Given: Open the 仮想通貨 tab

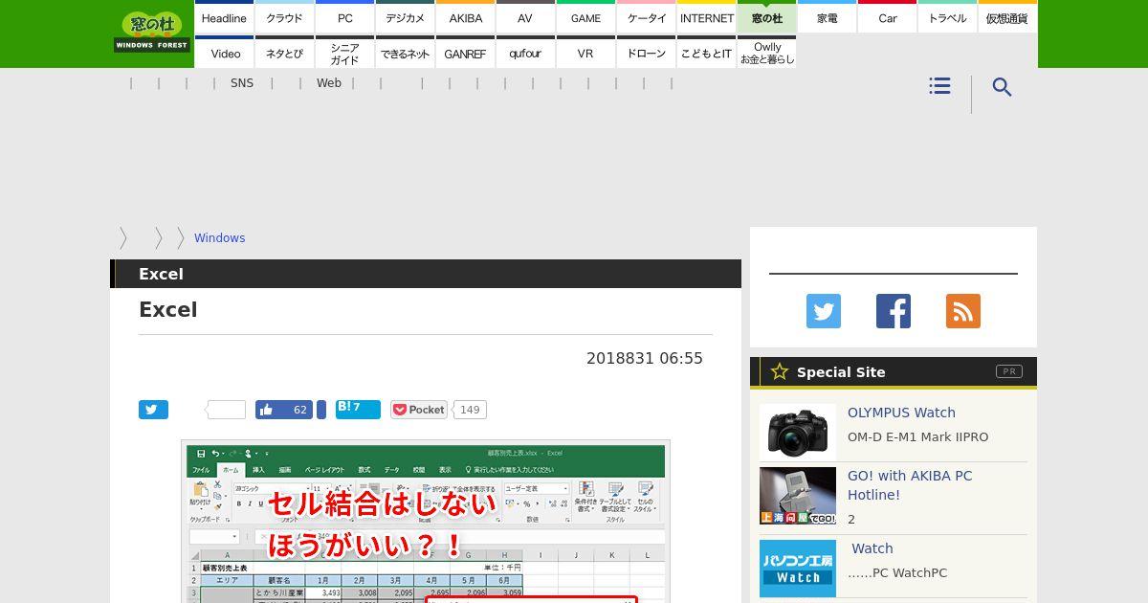Looking at the screenshot, I should (x=1007, y=17).
